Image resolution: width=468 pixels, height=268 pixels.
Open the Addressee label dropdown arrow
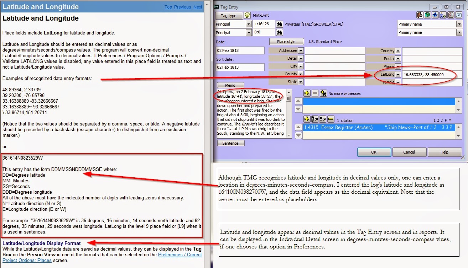301,51
